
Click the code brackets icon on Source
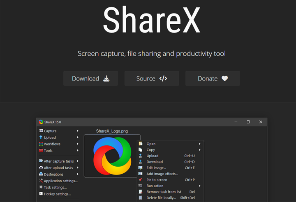[x=163, y=78]
